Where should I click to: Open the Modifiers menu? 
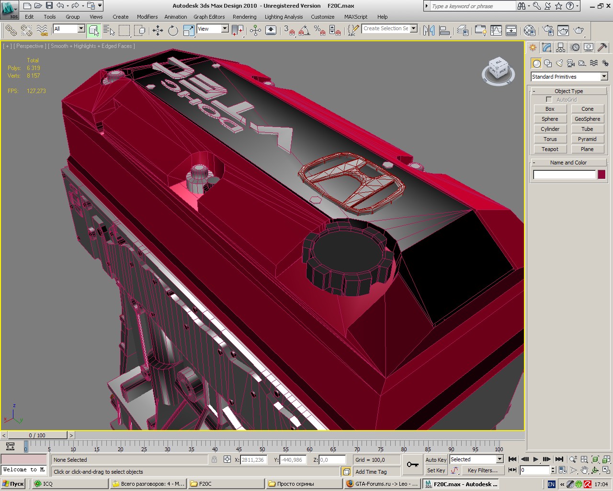click(147, 17)
